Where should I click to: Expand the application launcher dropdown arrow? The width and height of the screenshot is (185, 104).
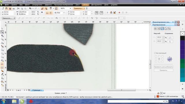coord(53,8)
